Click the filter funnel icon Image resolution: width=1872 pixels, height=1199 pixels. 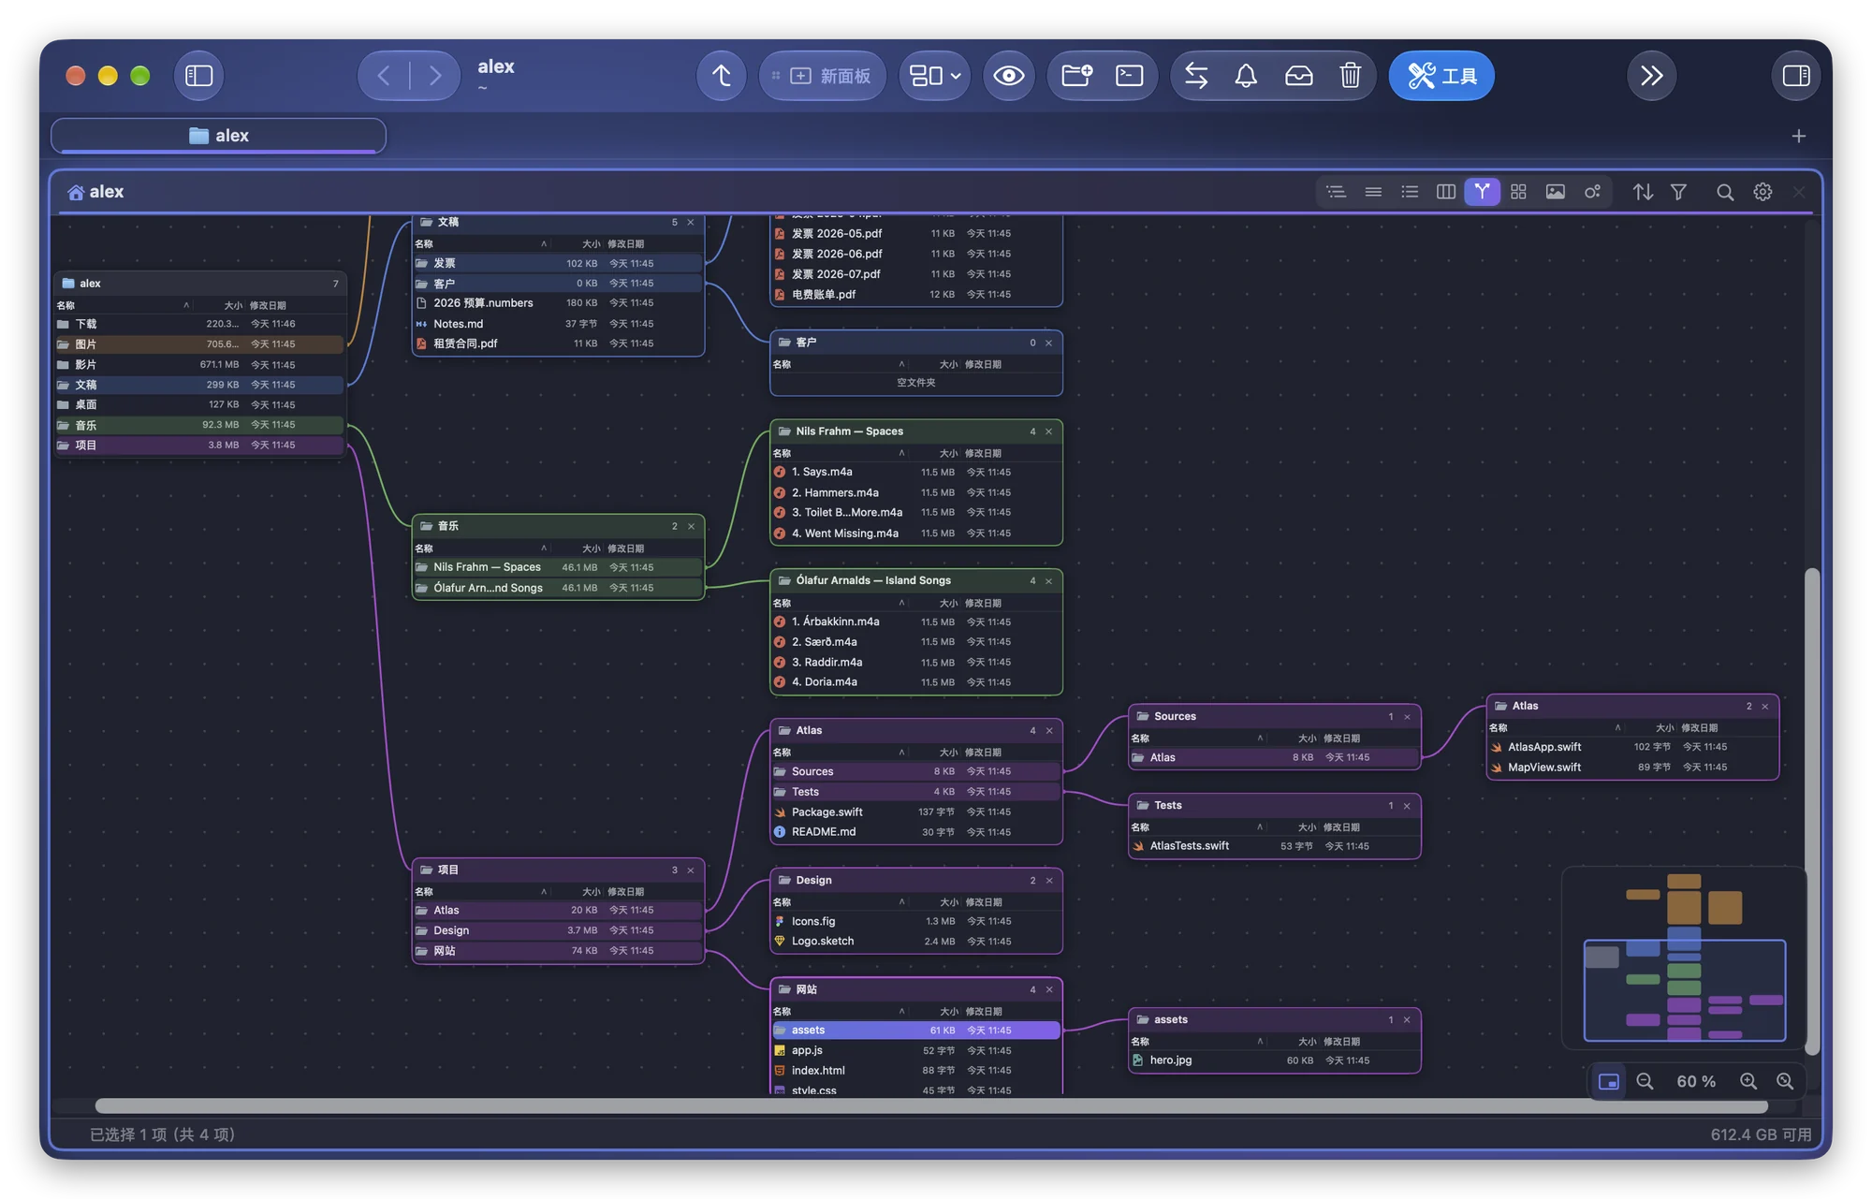pos(1678,192)
